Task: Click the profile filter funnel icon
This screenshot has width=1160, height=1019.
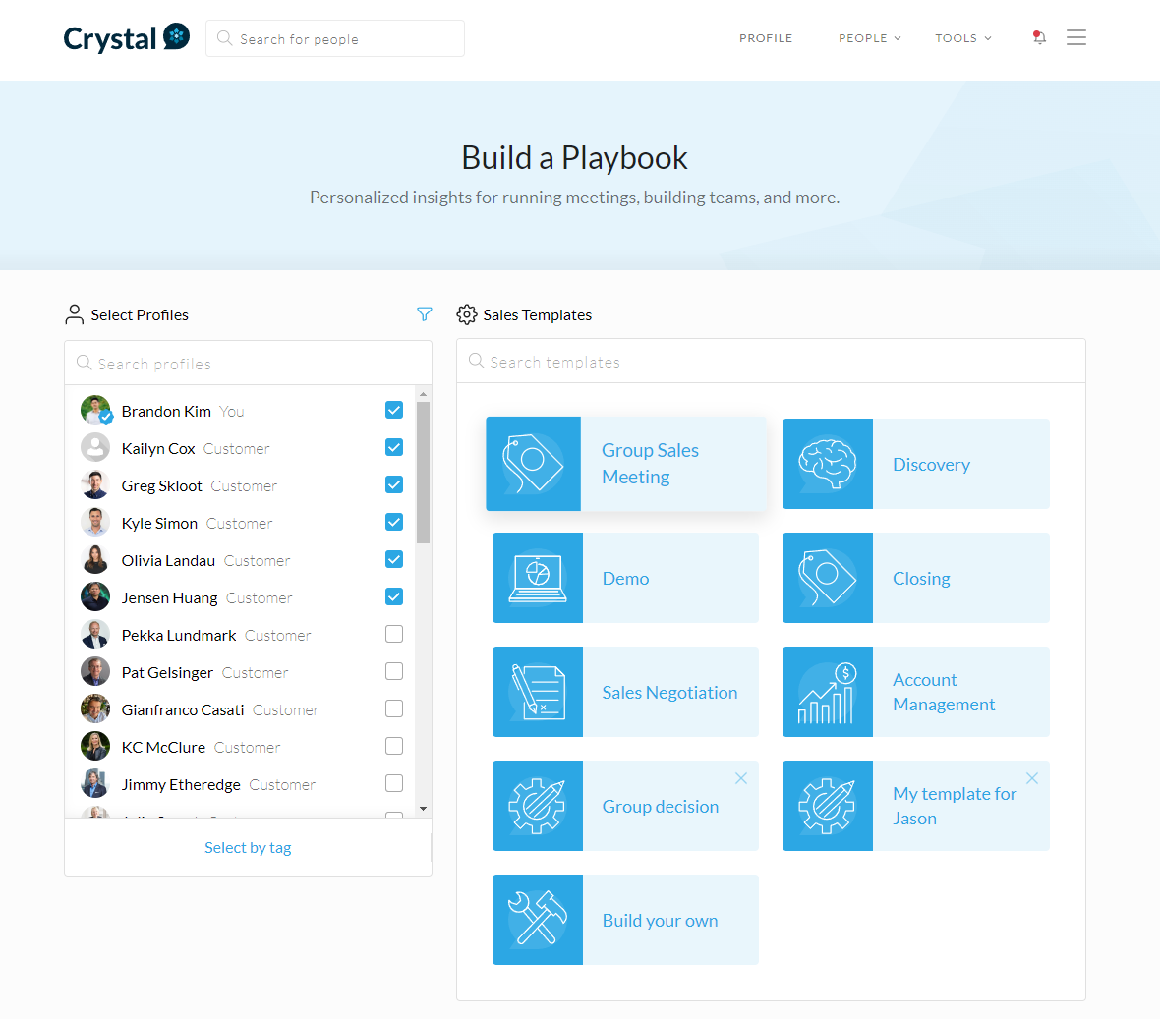Action: (x=425, y=314)
